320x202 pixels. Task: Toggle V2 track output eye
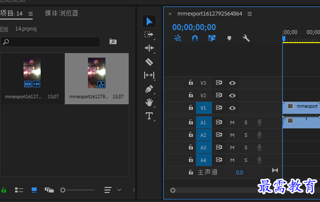point(232,96)
